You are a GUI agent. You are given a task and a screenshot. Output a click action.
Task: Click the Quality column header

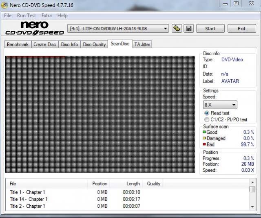point(153,184)
